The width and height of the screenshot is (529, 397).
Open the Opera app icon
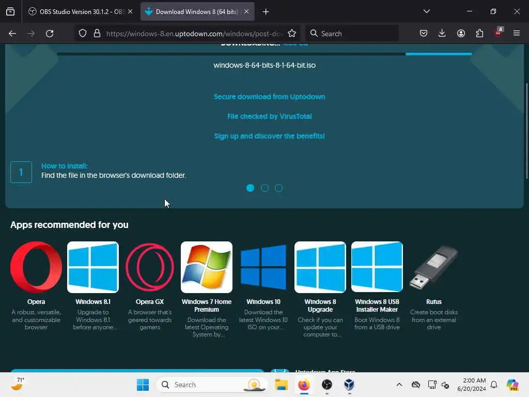(36, 267)
